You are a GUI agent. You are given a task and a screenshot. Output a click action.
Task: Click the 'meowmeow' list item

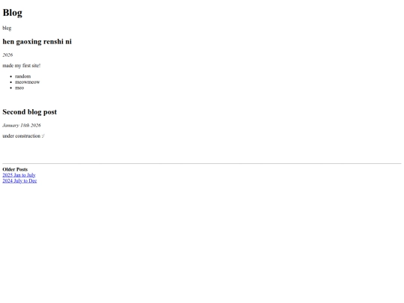28,82
